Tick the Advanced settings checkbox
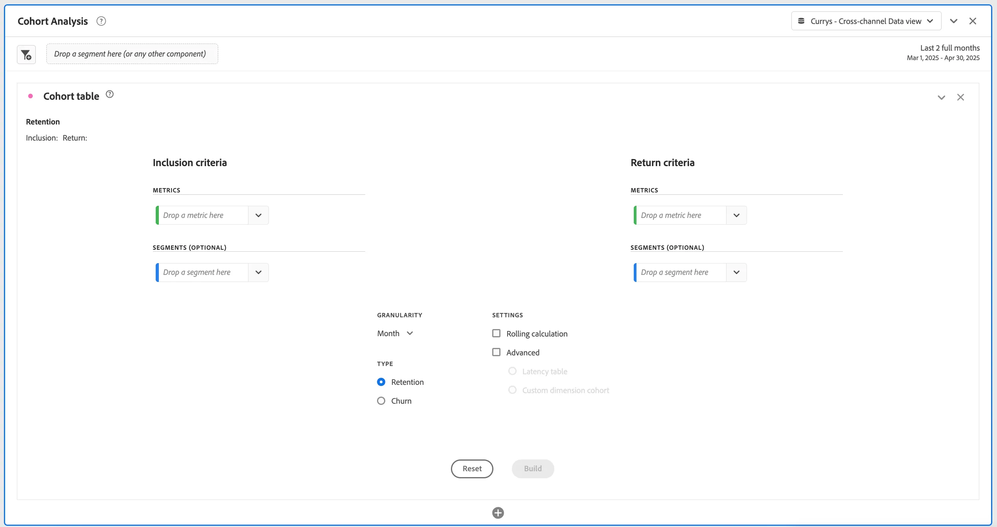The width and height of the screenshot is (997, 527). point(497,352)
